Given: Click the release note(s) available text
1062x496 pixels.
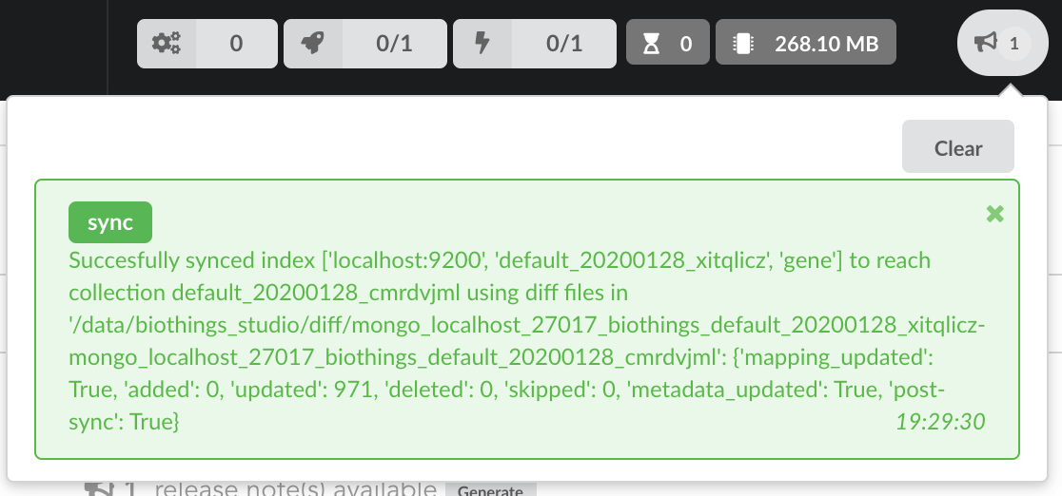Looking at the screenshot, I should [295, 489].
